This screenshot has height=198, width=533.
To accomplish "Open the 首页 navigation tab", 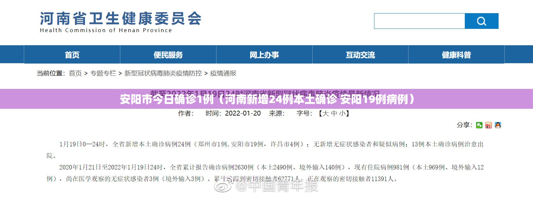I will 72,55.
